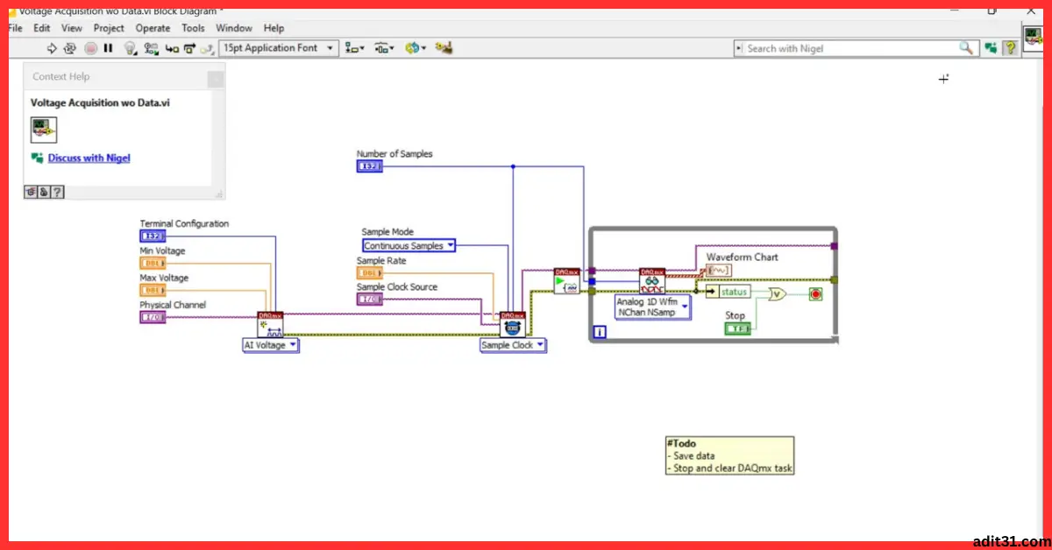Click the Run arrow in toolbar
The width and height of the screenshot is (1052, 550).
[51, 48]
